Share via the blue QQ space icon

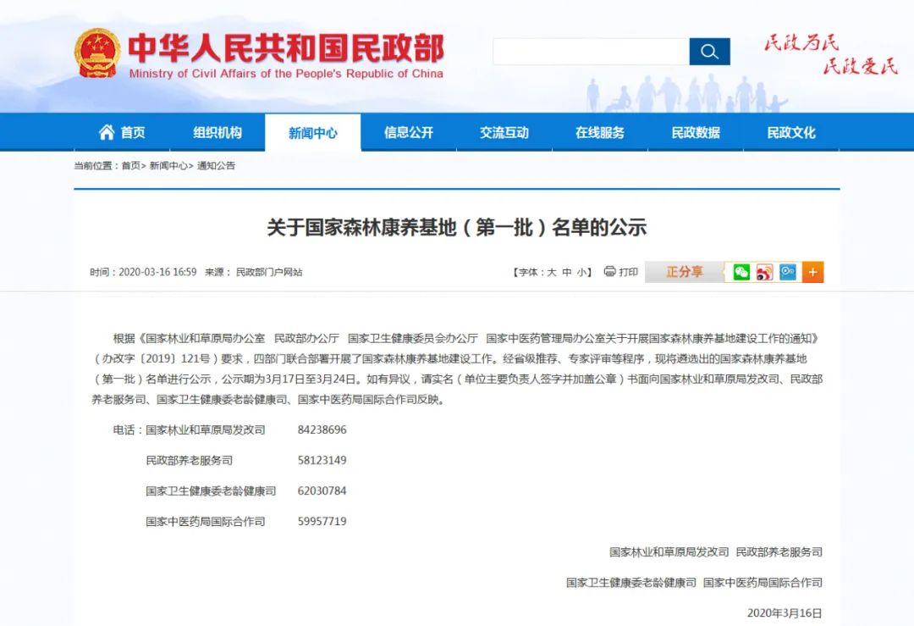788,272
